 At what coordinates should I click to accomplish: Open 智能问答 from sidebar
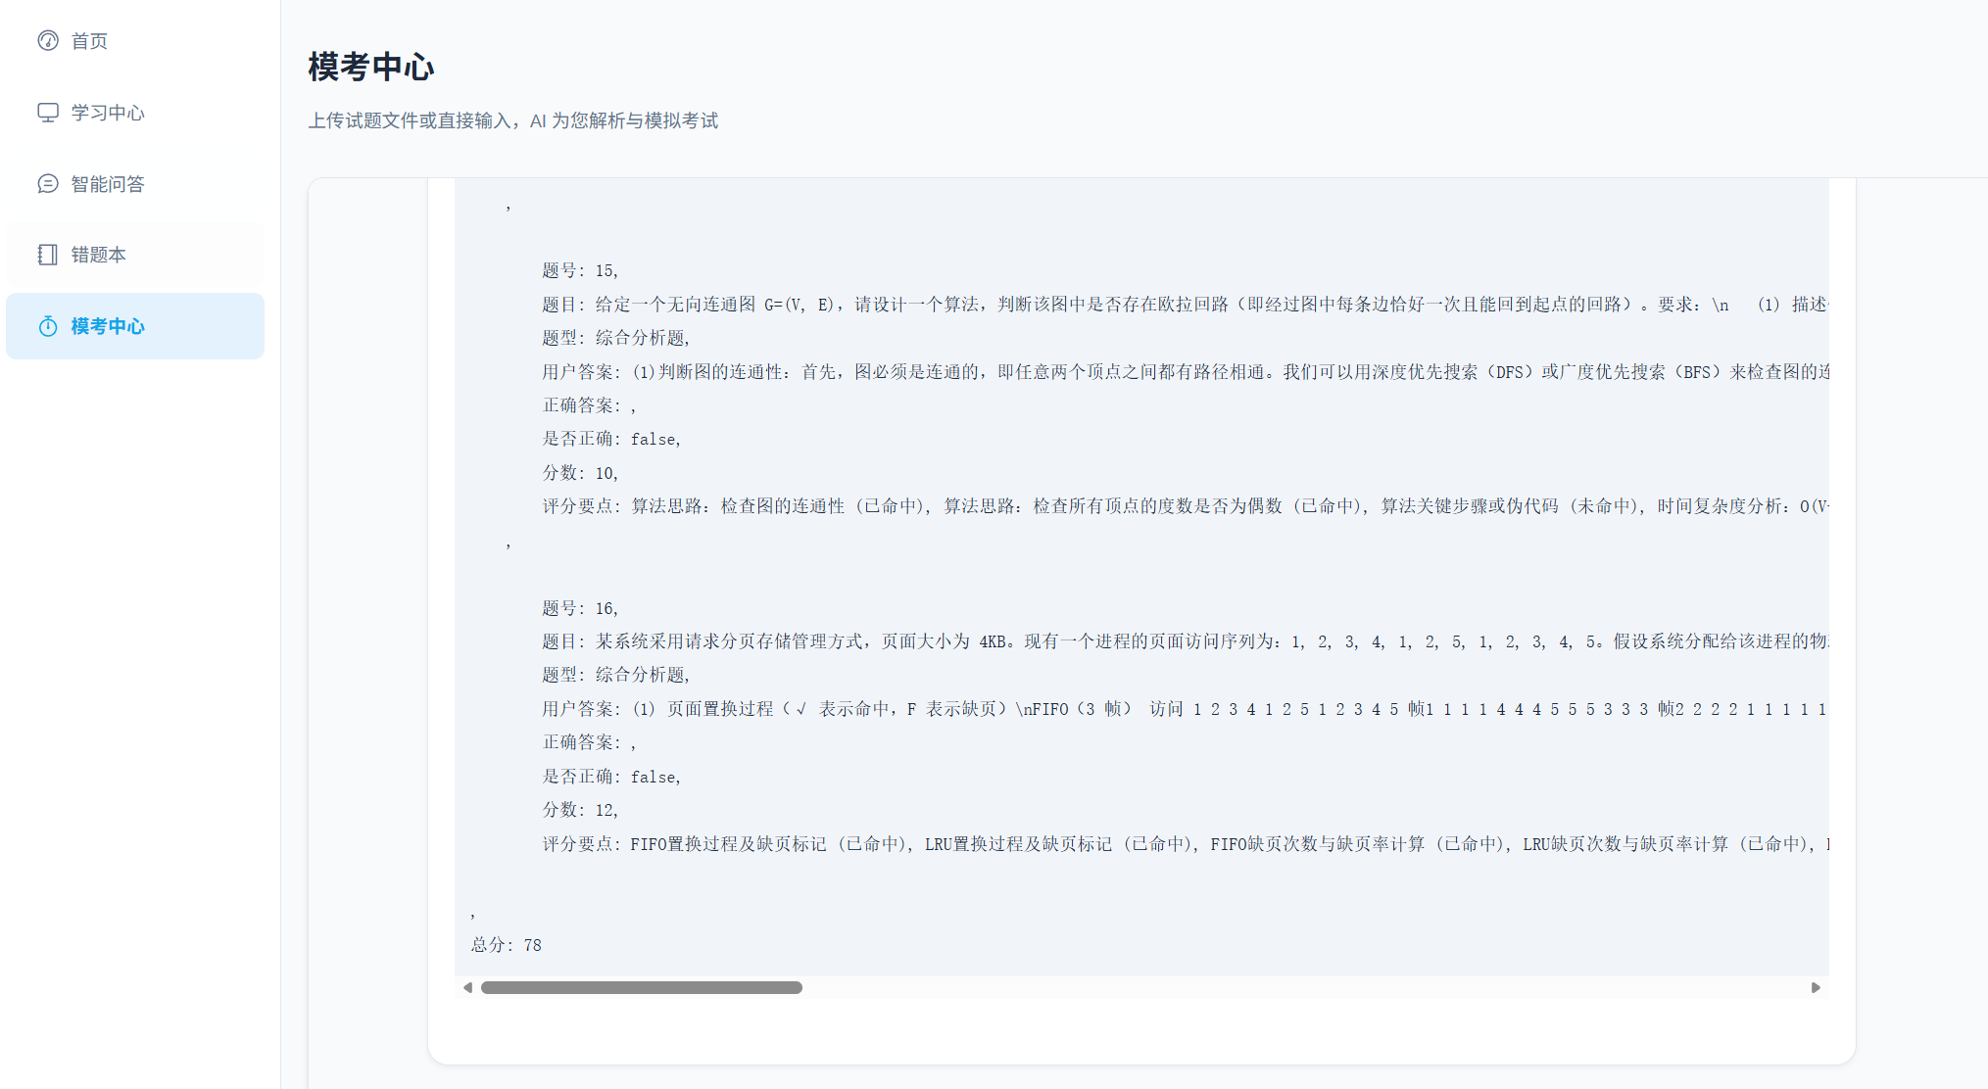point(108,184)
